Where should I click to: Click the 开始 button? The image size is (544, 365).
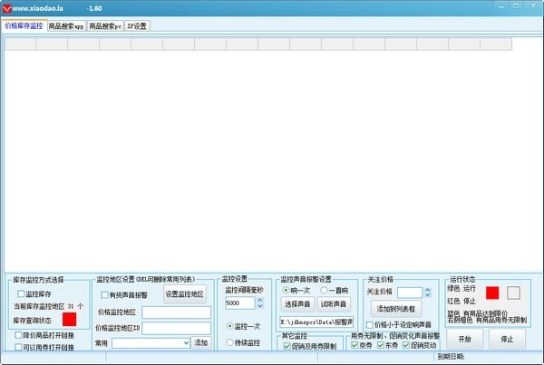point(464,339)
